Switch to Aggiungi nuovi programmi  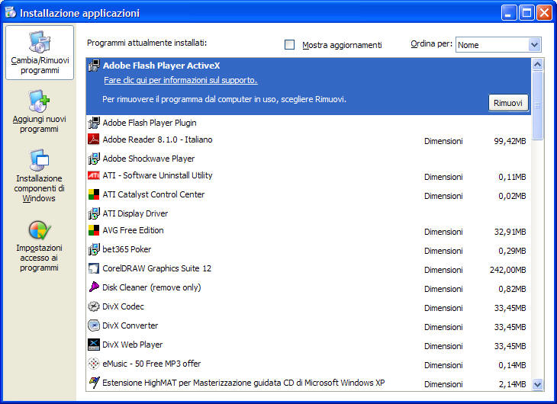click(x=40, y=111)
